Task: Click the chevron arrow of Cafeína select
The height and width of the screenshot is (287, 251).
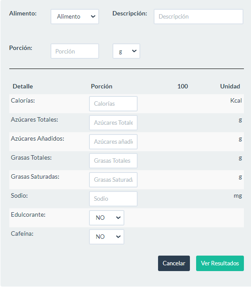Action: pyautogui.click(x=118, y=237)
